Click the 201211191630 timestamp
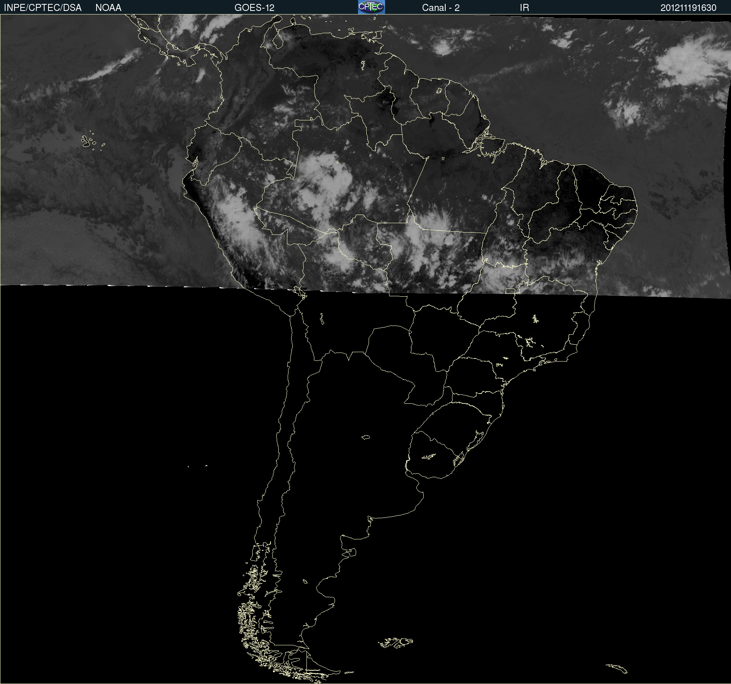 688,8
